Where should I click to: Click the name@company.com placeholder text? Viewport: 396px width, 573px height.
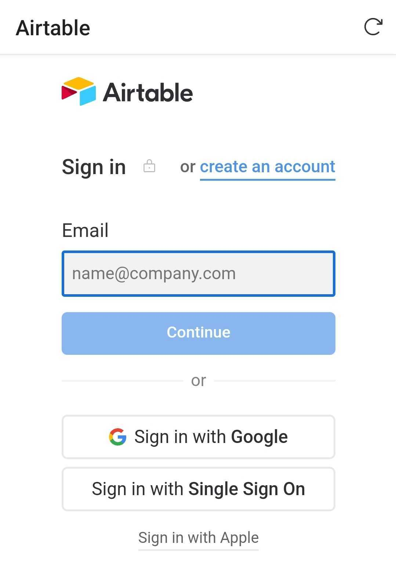pyautogui.click(x=154, y=274)
